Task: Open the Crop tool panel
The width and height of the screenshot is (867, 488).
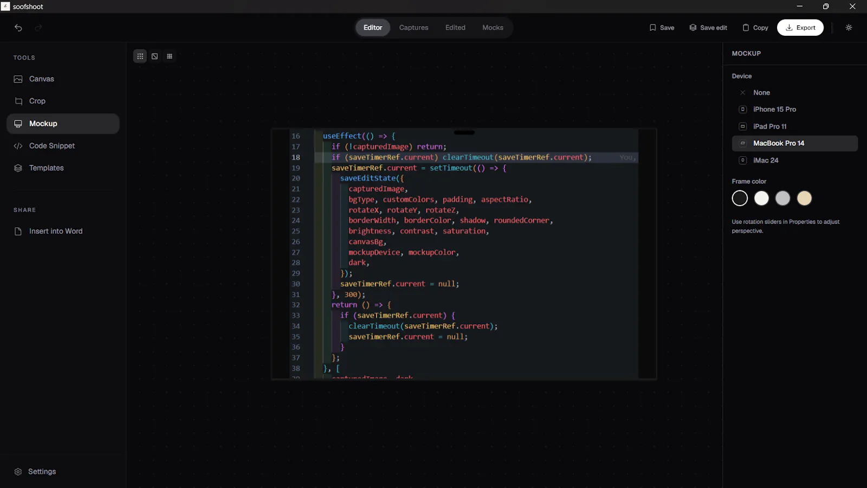Action: tap(63, 101)
